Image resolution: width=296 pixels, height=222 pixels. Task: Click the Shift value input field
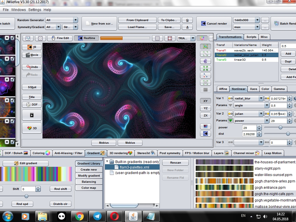(x=29, y=189)
